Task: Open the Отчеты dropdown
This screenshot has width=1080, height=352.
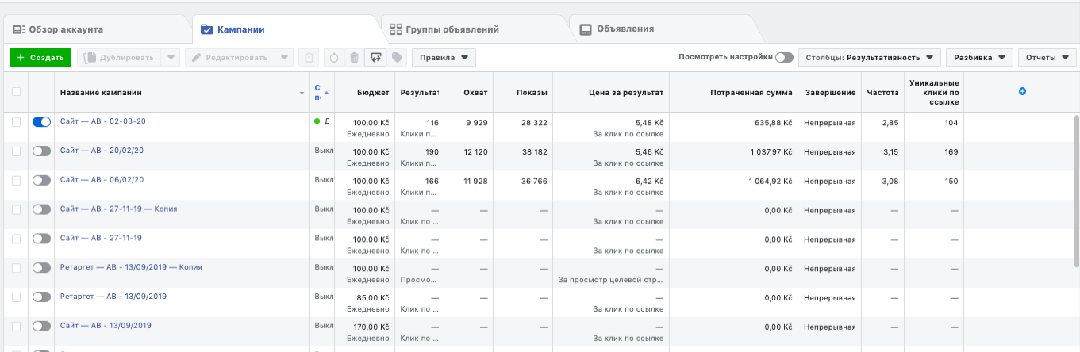Action: pos(1047,57)
